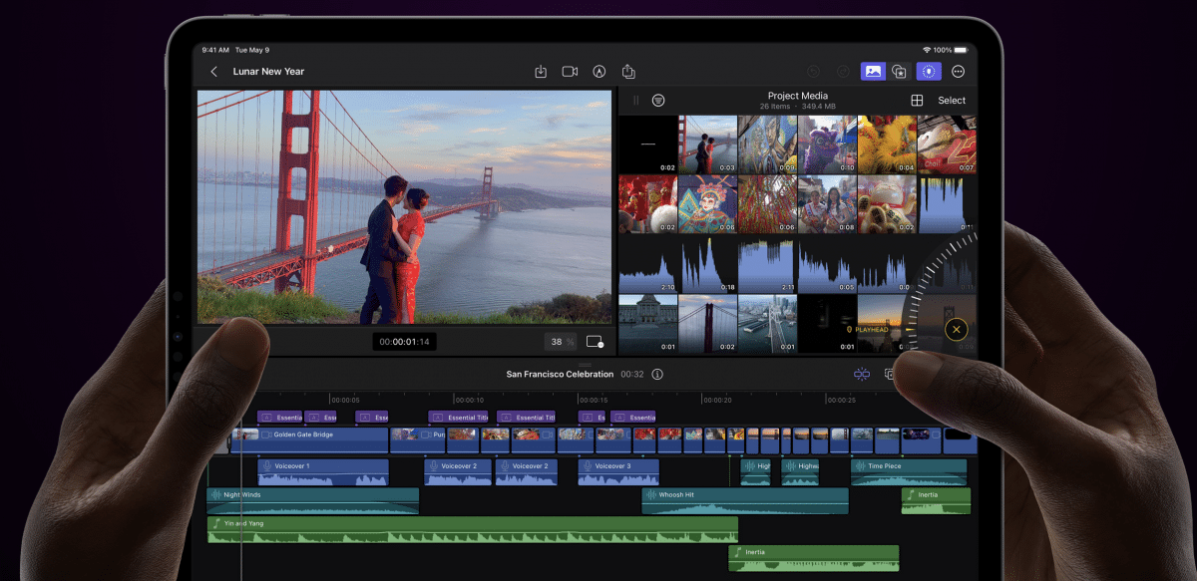Viewport: 1197px width, 581px height.
Task: Dismiss the jog wheel with the yellow X
Action: pos(956,329)
